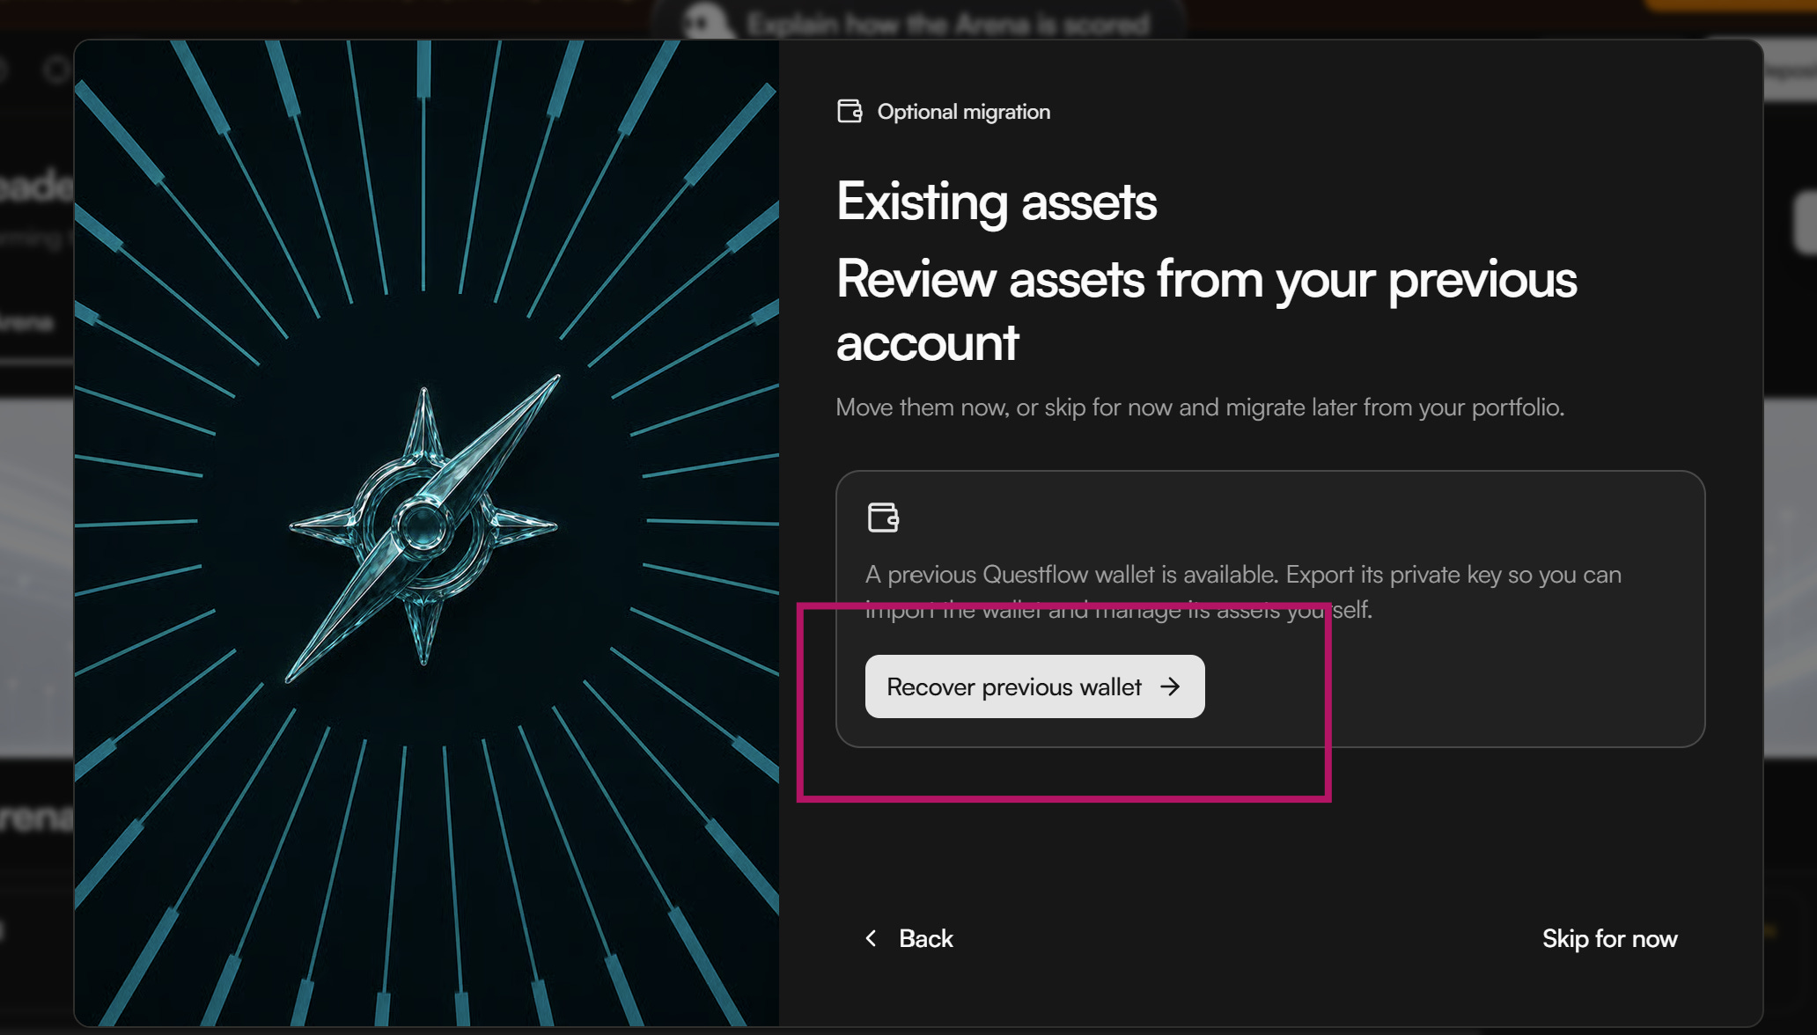Choose Skip for now
This screenshot has height=1035, width=1817.
(x=1609, y=938)
